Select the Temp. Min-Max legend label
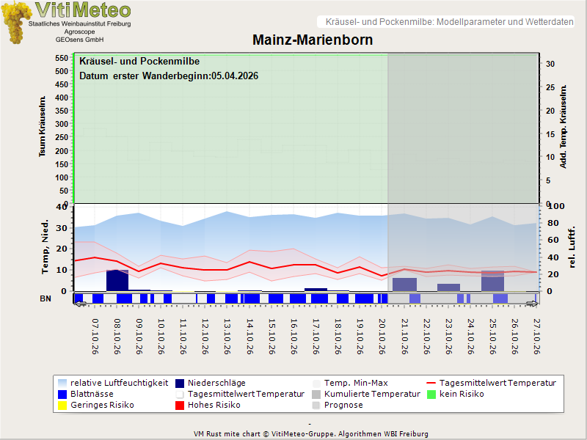This screenshot has height=440, width=587. [x=356, y=383]
